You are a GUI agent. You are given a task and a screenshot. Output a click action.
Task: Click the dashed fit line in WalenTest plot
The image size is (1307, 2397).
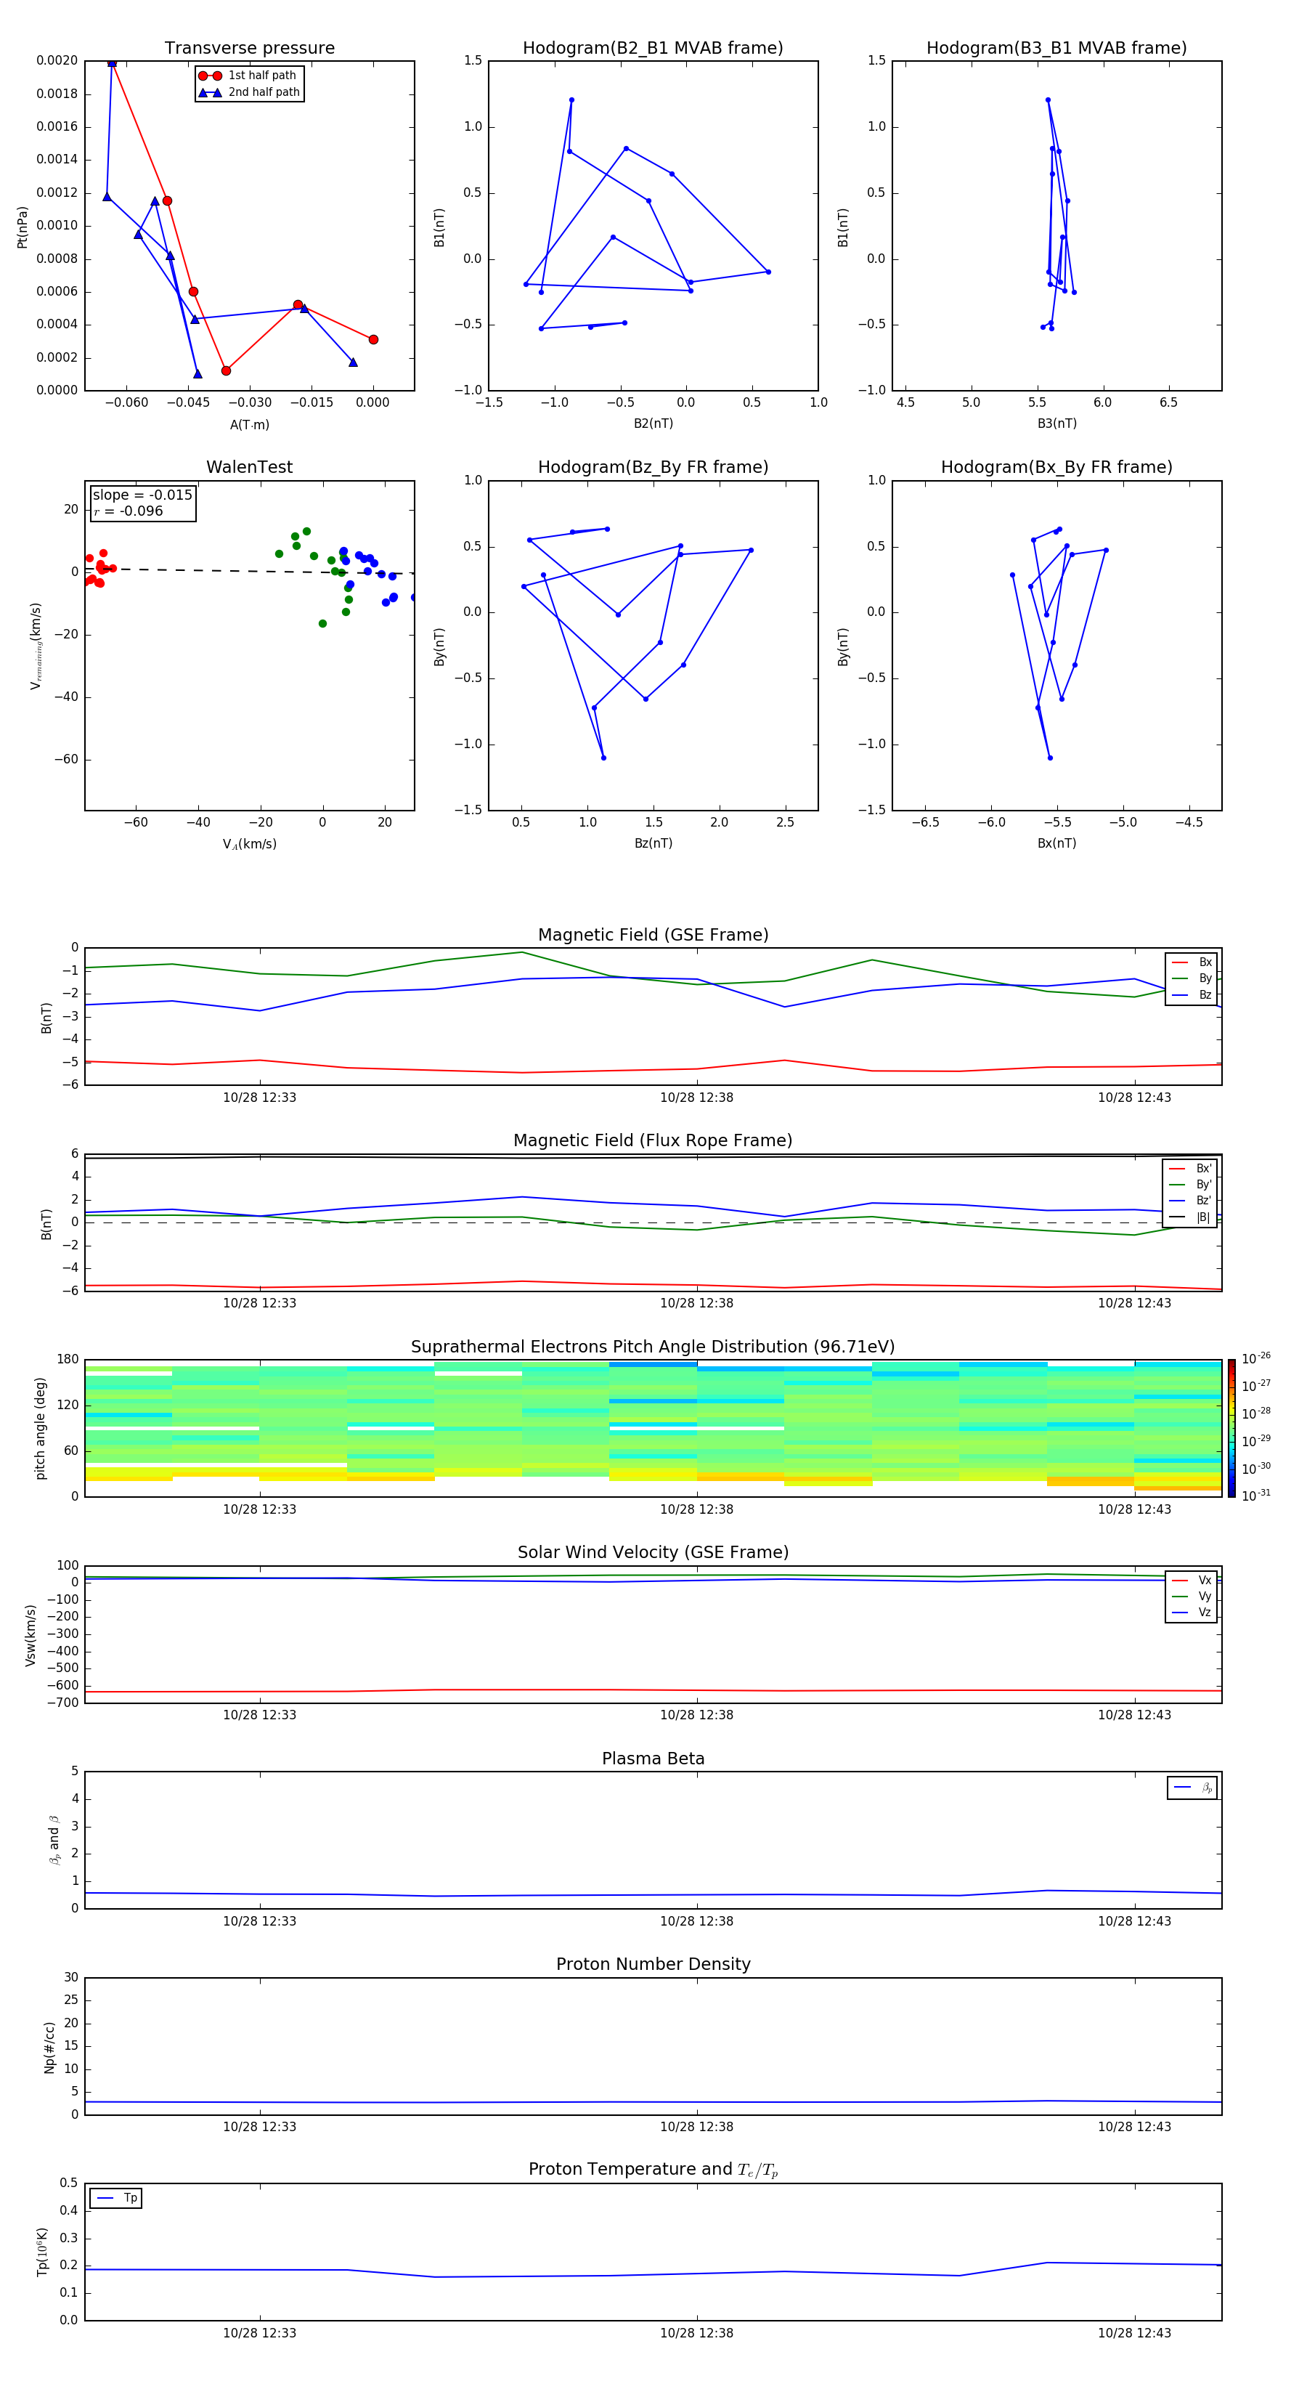pos(249,570)
